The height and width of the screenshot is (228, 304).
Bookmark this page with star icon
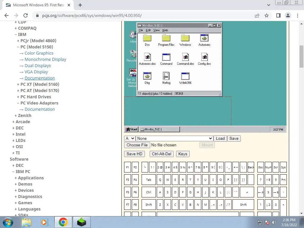point(267,15)
